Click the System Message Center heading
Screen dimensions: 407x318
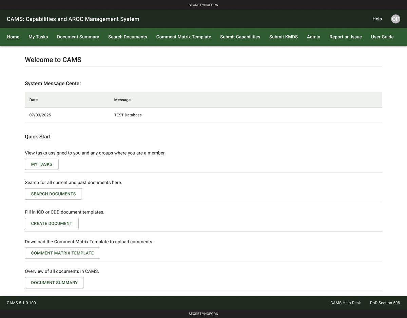coord(53,84)
